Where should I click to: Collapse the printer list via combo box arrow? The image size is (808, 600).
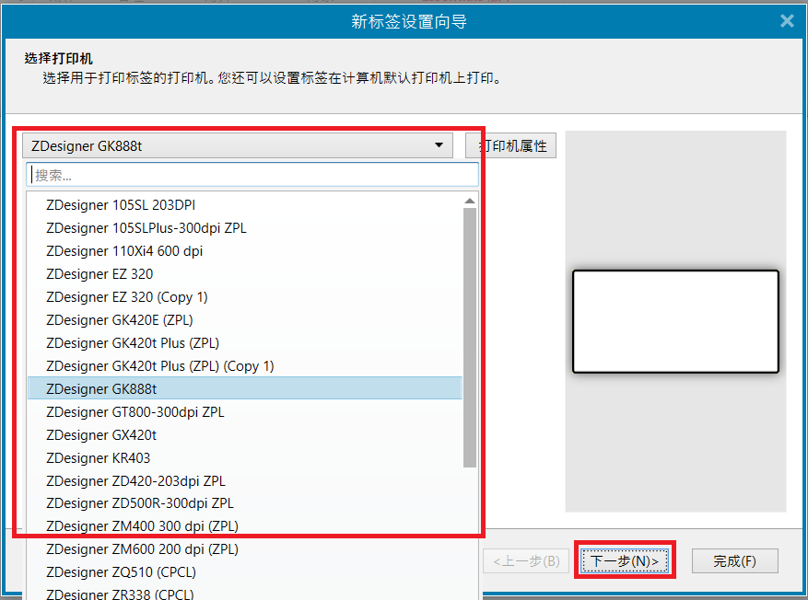point(439,145)
